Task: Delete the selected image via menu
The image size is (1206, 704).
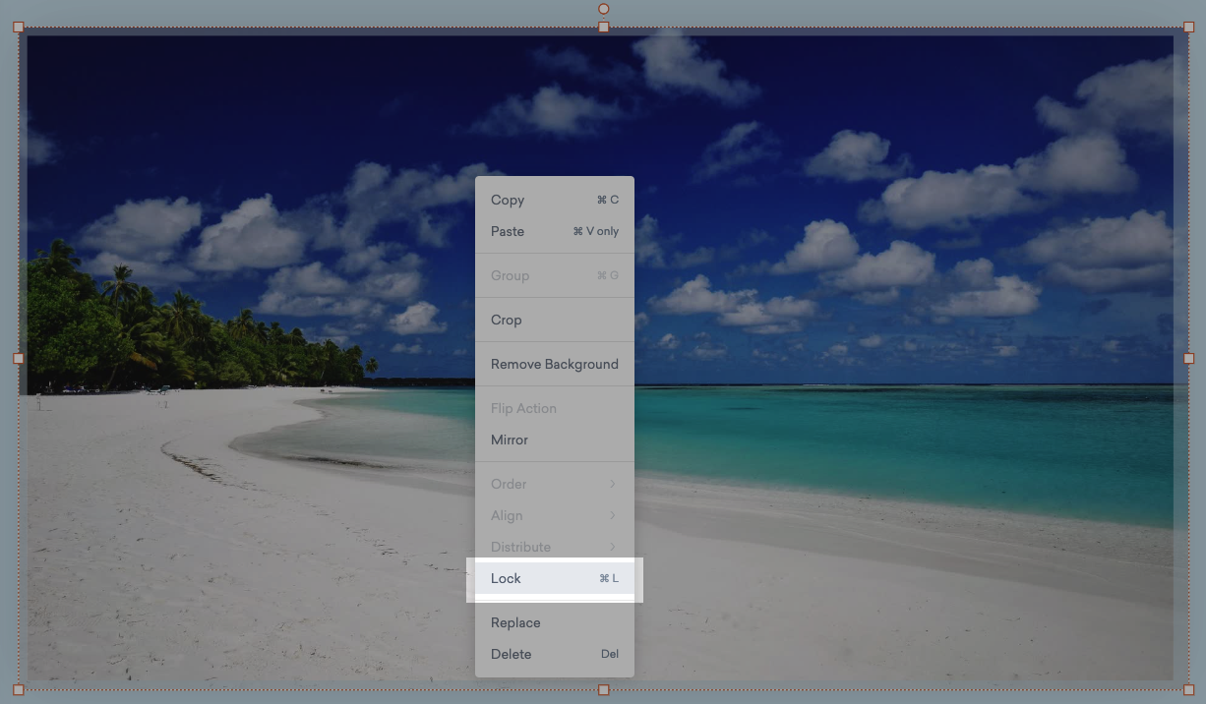Action: coord(554,654)
